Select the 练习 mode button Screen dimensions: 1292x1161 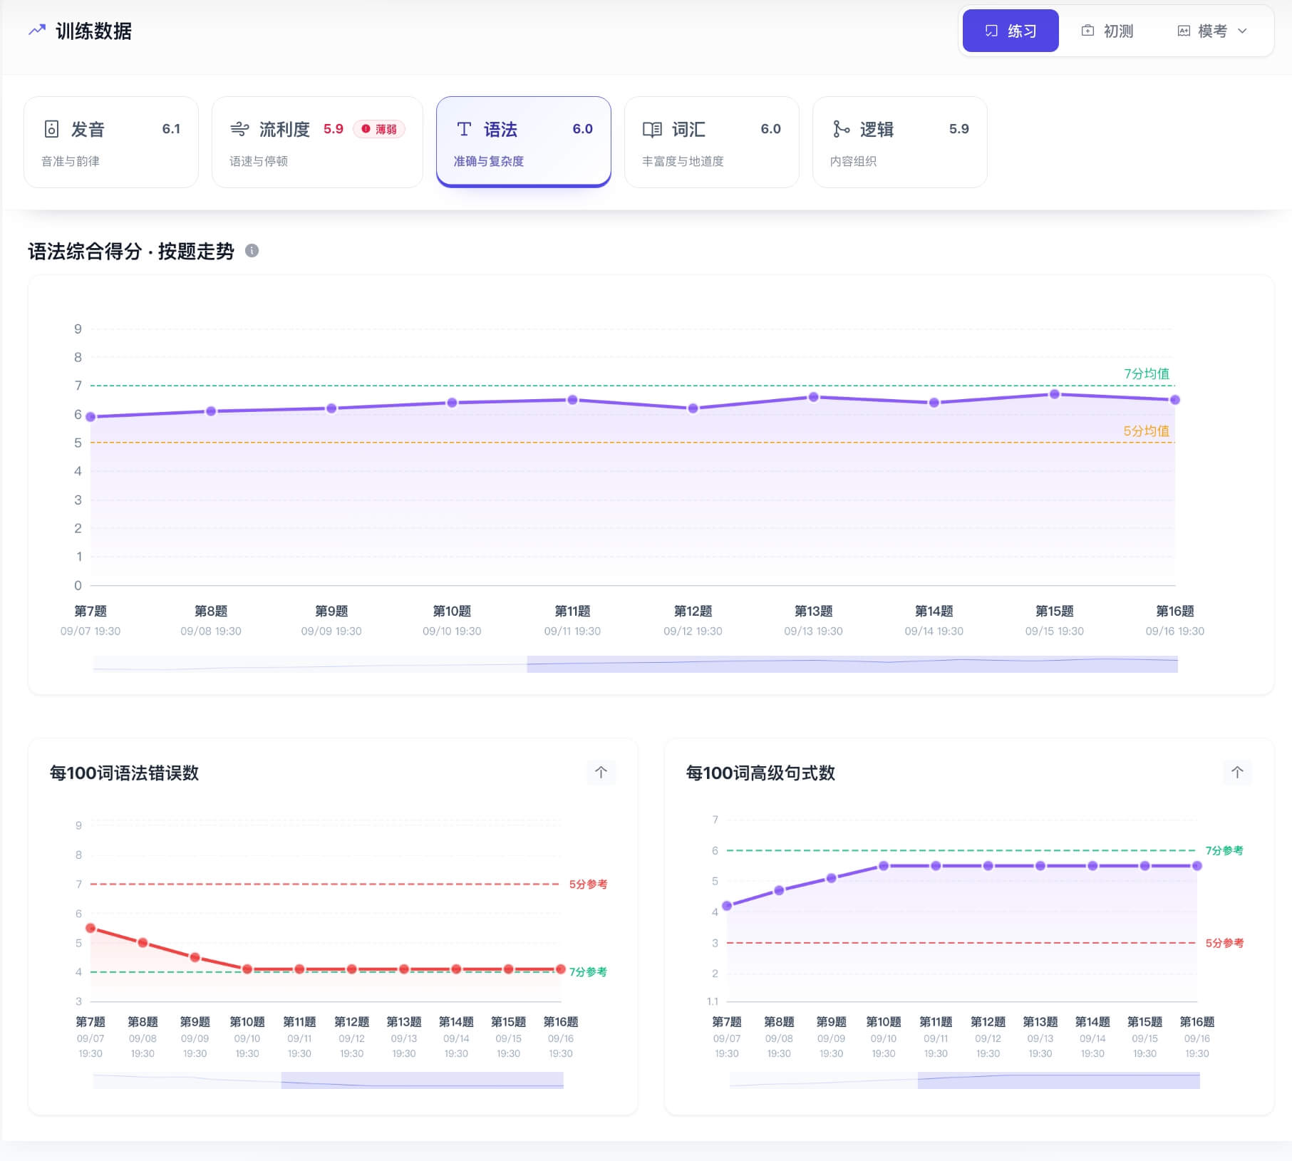[x=1011, y=31]
